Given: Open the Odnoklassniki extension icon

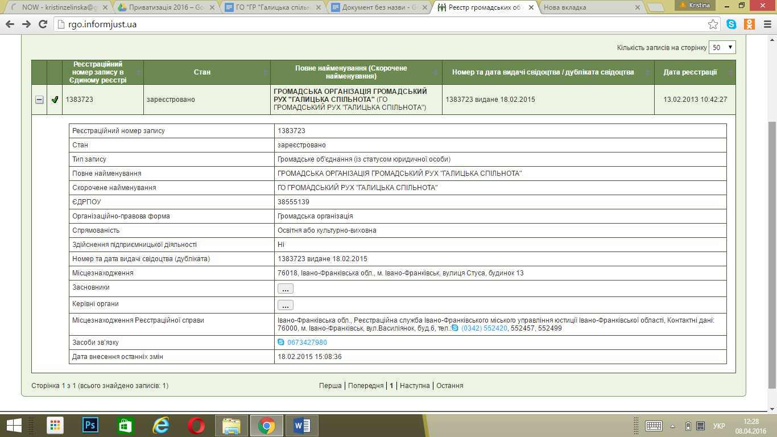Looking at the screenshot, I should click(x=749, y=24).
